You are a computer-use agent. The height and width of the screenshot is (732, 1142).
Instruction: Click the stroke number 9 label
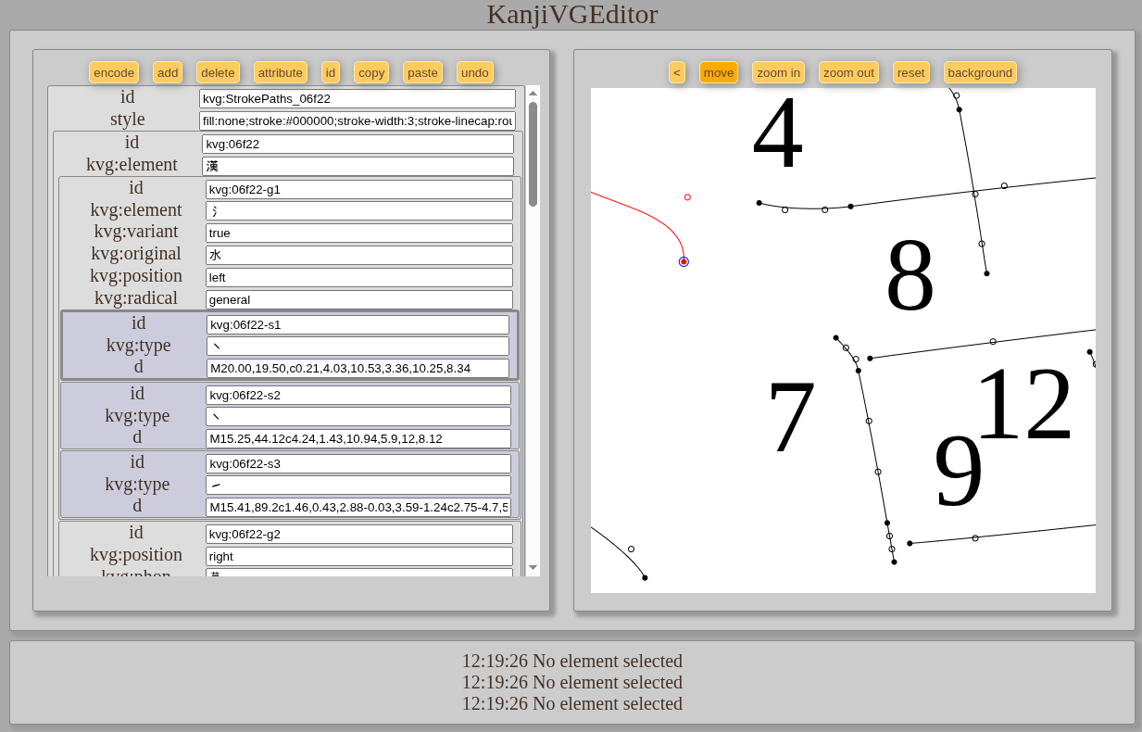(x=959, y=472)
